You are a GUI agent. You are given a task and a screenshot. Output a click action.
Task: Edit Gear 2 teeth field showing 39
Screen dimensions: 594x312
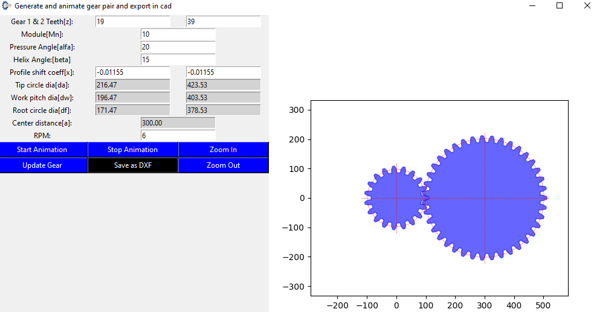[x=223, y=22]
